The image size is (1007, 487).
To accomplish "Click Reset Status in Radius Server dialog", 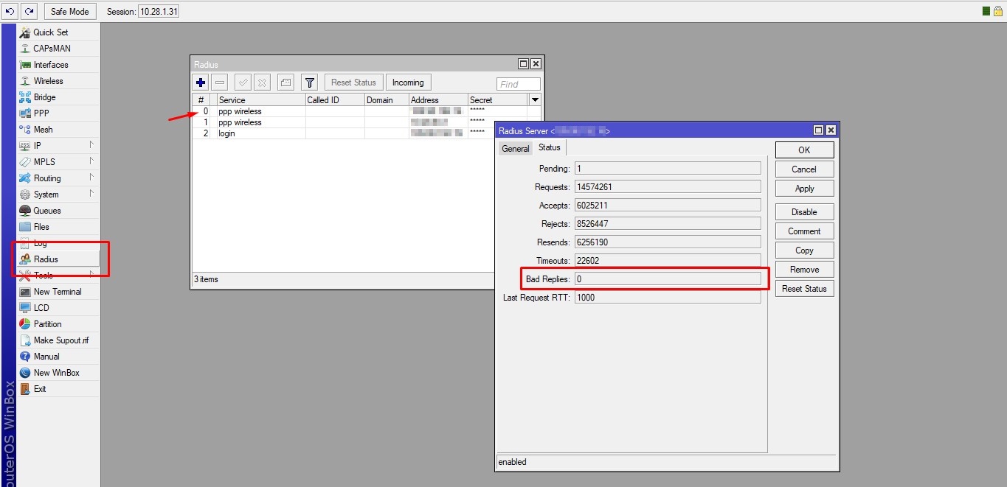I will 804,288.
